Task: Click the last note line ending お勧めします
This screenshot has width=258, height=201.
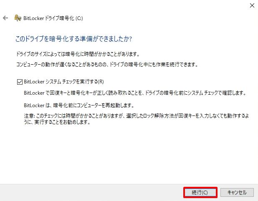Action: tap(57, 122)
